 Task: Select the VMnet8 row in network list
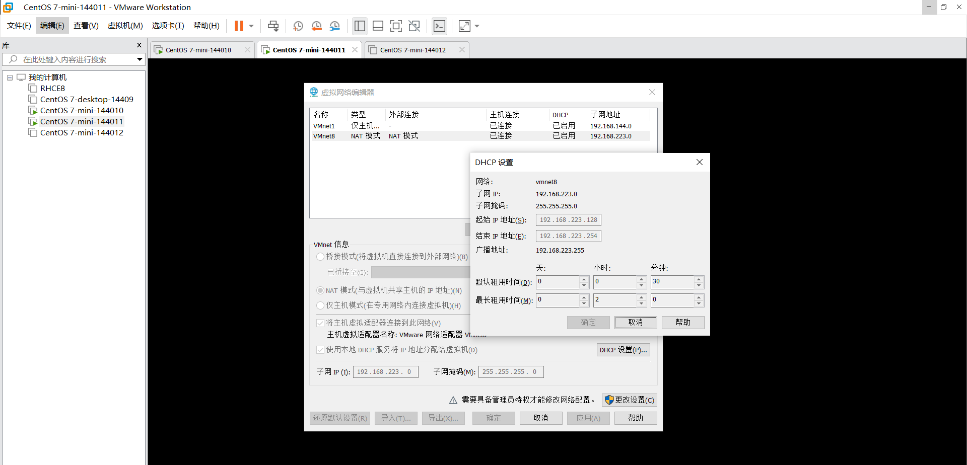[480, 136]
